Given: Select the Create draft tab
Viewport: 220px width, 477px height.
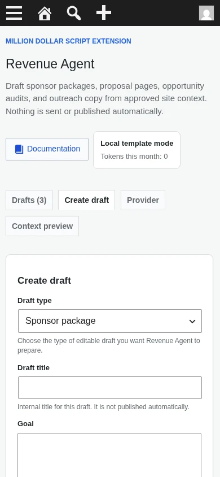Looking at the screenshot, I should click(x=86, y=200).
